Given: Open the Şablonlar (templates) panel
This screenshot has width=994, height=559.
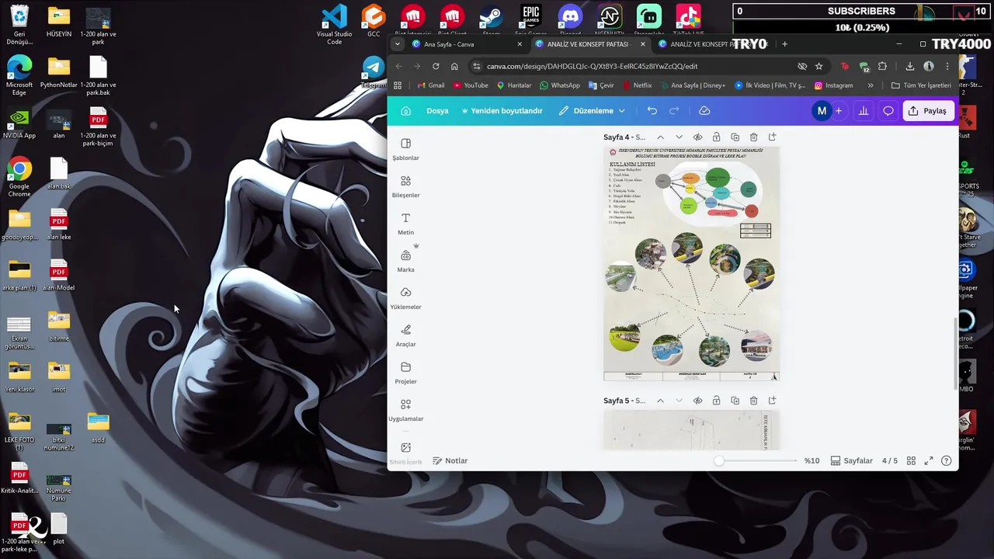Looking at the screenshot, I should pyautogui.click(x=405, y=149).
